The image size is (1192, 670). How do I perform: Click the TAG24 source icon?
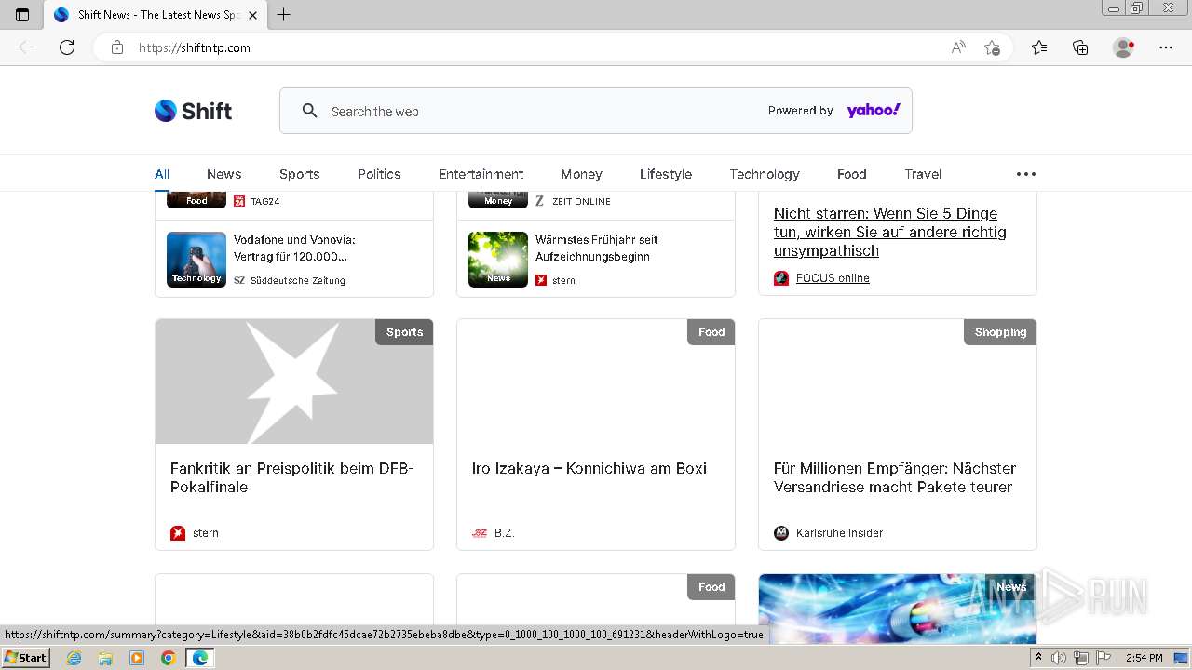point(239,201)
